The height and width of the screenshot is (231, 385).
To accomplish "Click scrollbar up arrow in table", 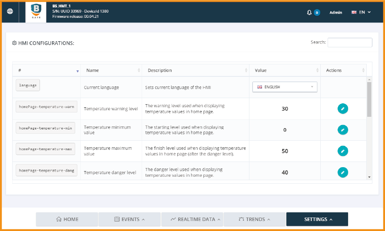I will click(x=369, y=80).
